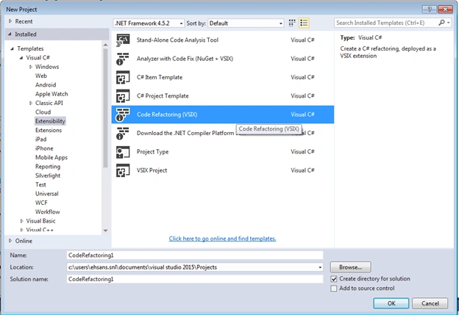
Task: Close the New Project dialog
Action: coord(445,10)
